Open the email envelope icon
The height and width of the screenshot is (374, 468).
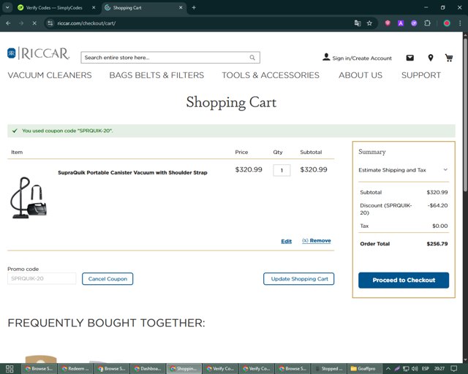click(409, 58)
